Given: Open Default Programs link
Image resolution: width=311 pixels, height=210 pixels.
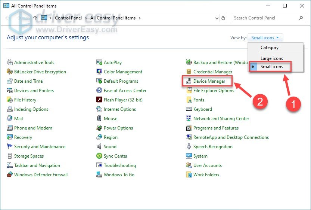Looking at the screenshot, I should tap(121, 81).
